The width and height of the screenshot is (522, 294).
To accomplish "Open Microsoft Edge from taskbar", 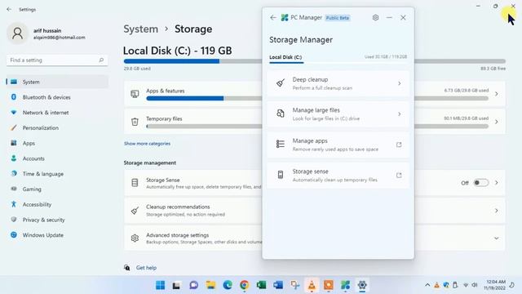I will click(x=228, y=285).
